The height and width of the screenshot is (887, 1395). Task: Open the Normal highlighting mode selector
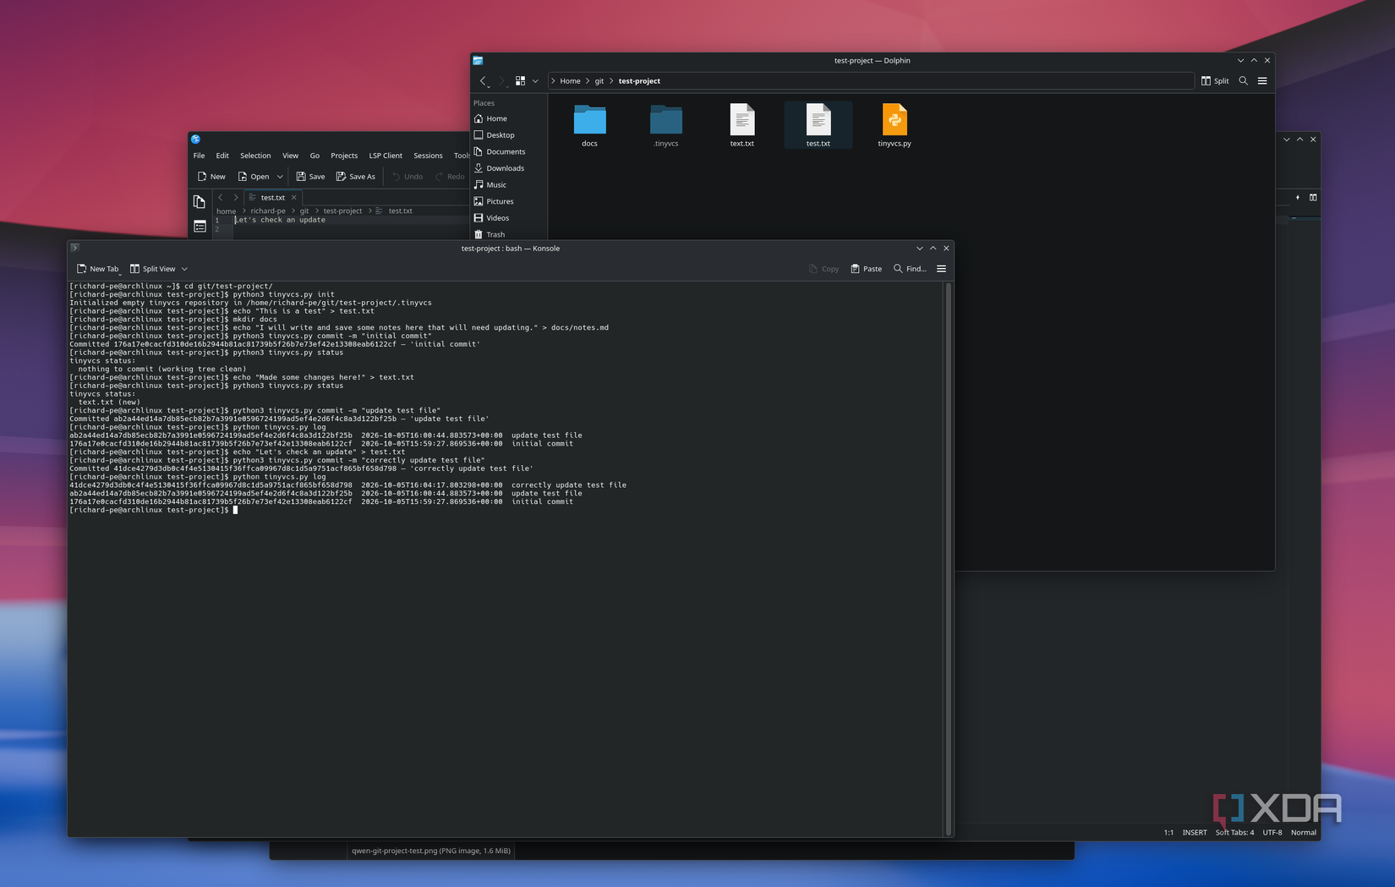(x=1304, y=833)
